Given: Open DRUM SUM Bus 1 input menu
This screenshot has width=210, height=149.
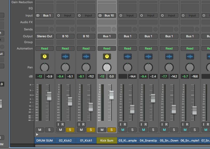Looking at the screenshot, I should 47,15.
